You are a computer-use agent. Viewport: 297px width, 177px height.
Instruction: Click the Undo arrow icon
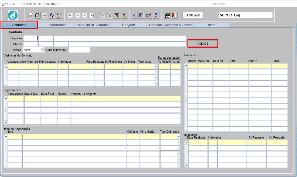pos(134,15)
